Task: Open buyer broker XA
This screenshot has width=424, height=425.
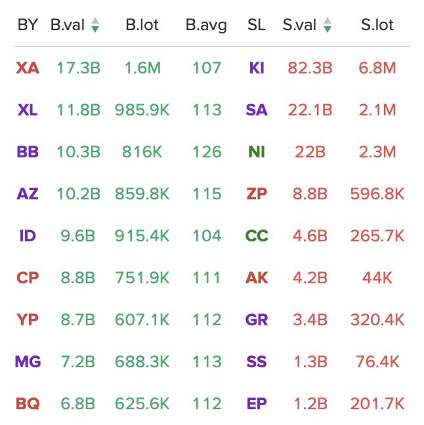Action: (28, 68)
